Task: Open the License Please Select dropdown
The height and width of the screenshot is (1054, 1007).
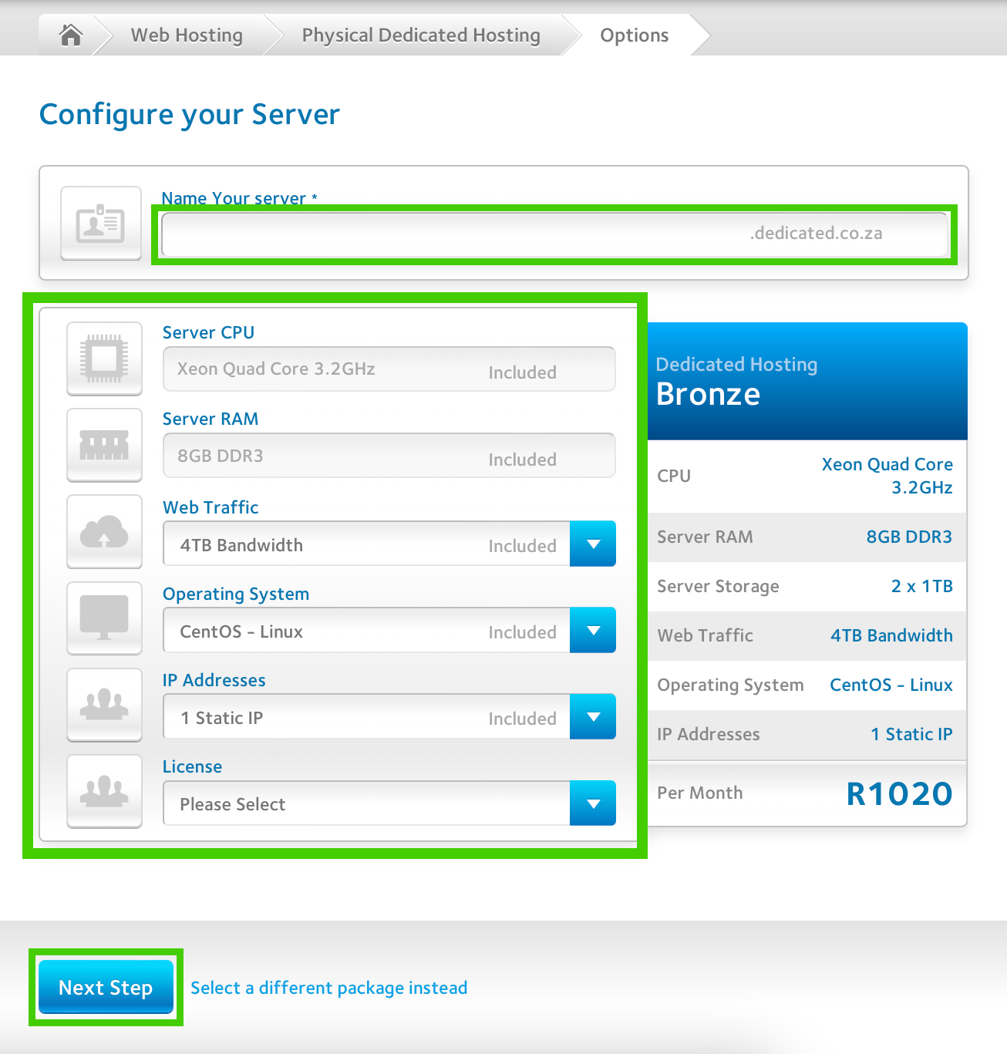Action: [592, 803]
